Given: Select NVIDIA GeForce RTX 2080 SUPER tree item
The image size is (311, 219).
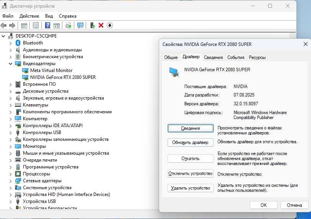Looking at the screenshot, I should [x=63, y=77].
